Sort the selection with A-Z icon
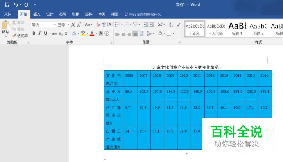Image resolution: width=283 pixels, height=162 pixels. pos(171,24)
